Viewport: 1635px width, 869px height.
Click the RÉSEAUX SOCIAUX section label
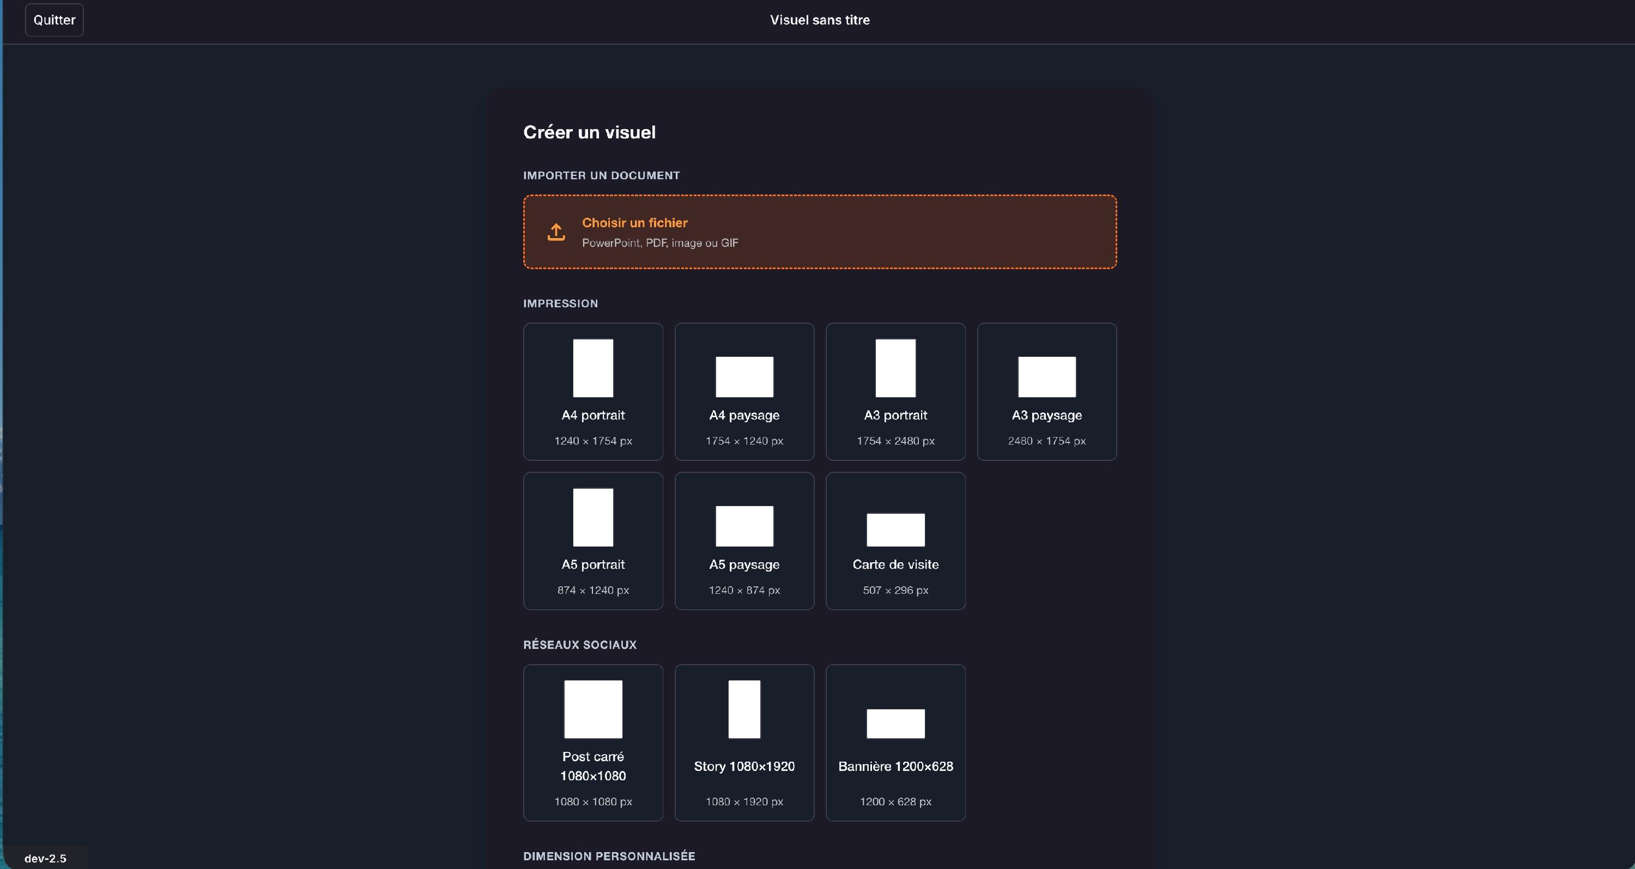pos(579,645)
